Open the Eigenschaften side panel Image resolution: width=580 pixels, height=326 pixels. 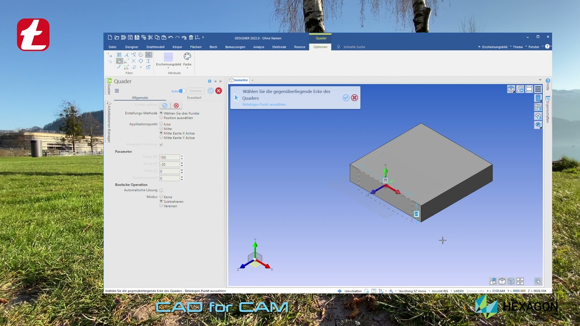pos(548,110)
